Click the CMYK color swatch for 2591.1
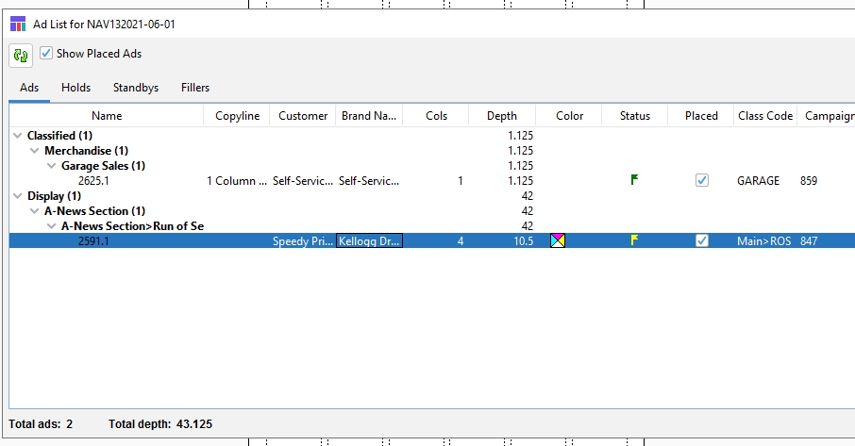This screenshot has height=446, width=855. coord(558,241)
